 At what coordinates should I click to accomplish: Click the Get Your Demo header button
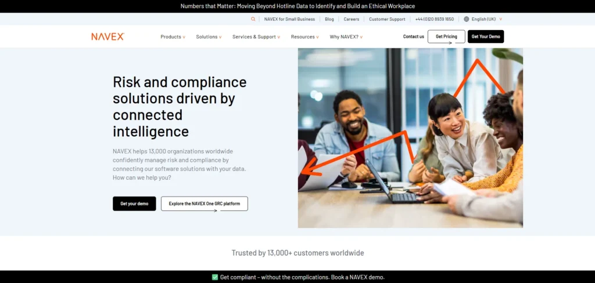click(486, 37)
